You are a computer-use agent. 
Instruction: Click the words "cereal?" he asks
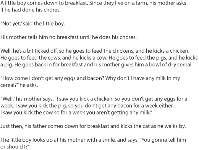(x=19, y=85)
